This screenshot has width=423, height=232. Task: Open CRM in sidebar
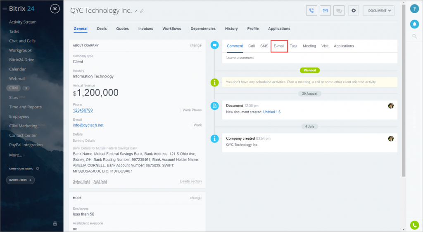14,88
